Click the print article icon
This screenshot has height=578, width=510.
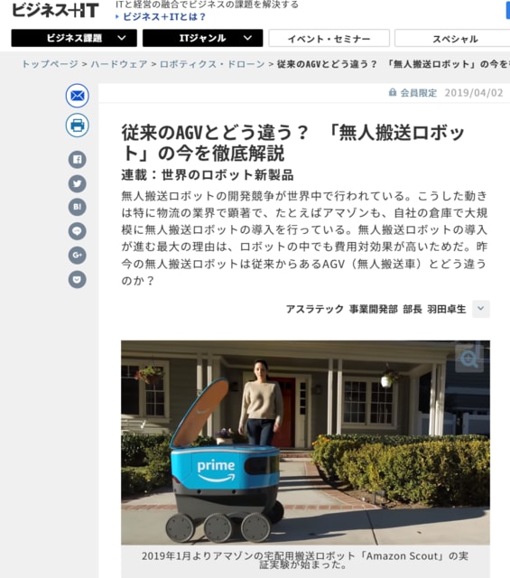[77, 126]
